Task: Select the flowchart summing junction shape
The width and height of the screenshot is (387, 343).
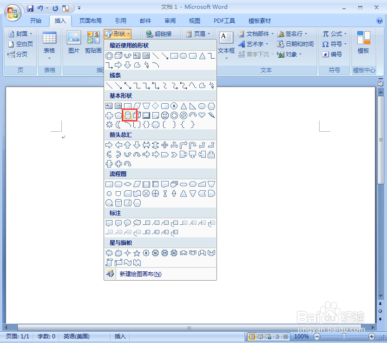Action: tap(146, 194)
